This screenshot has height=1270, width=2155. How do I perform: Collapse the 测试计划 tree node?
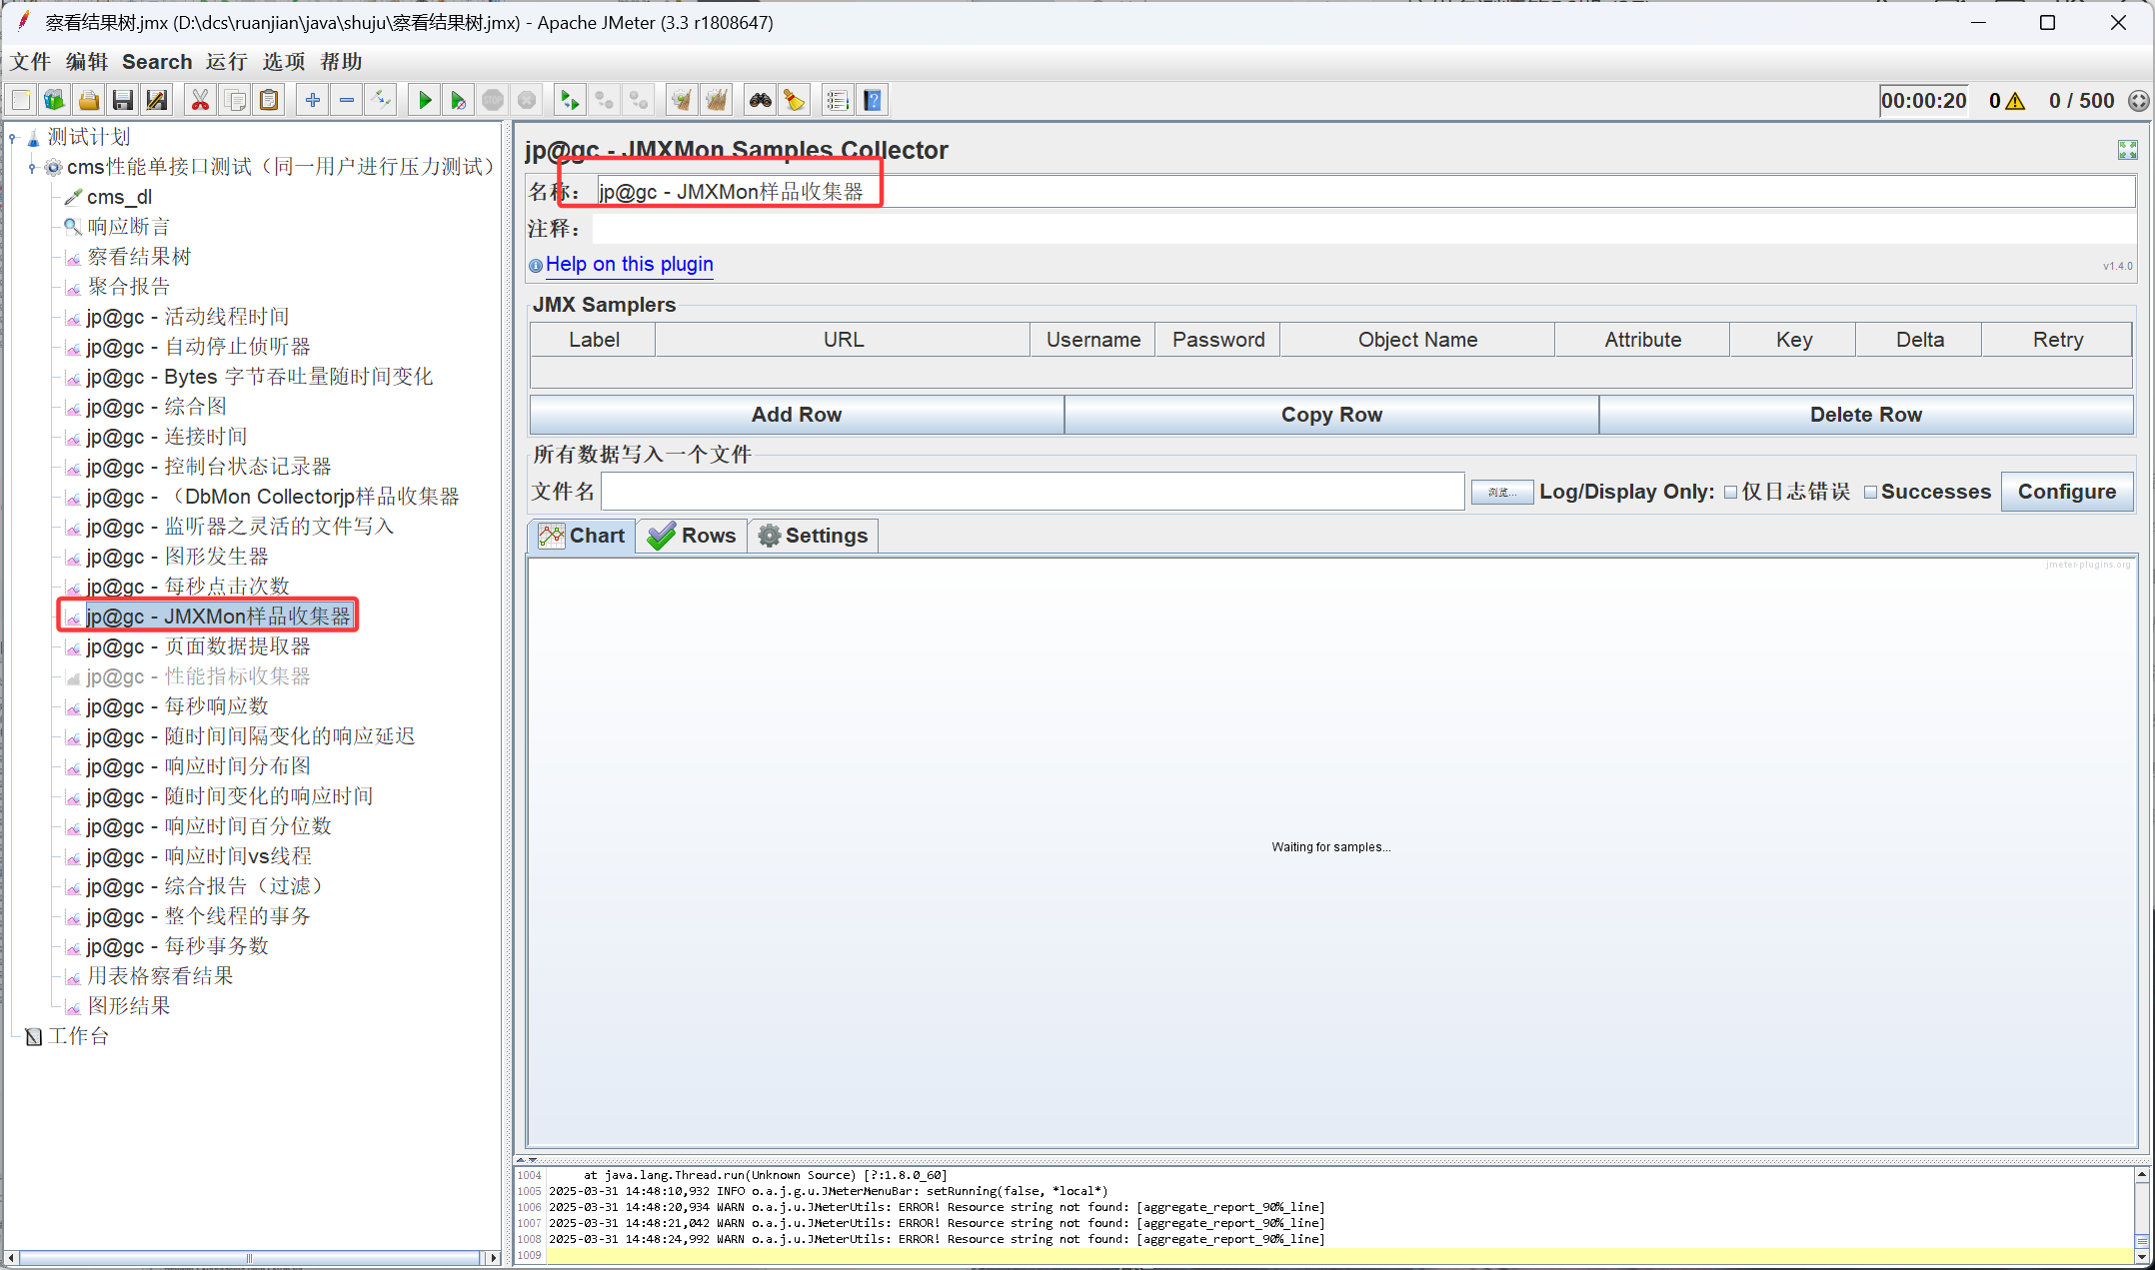tap(13, 138)
